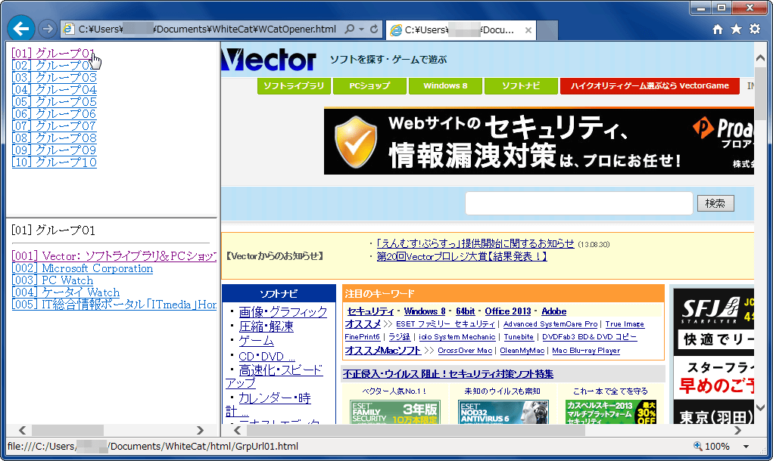Open セキュリティ keyword link
The width and height of the screenshot is (773, 461).
[371, 311]
